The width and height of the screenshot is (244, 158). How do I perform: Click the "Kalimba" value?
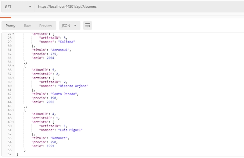point(66,42)
